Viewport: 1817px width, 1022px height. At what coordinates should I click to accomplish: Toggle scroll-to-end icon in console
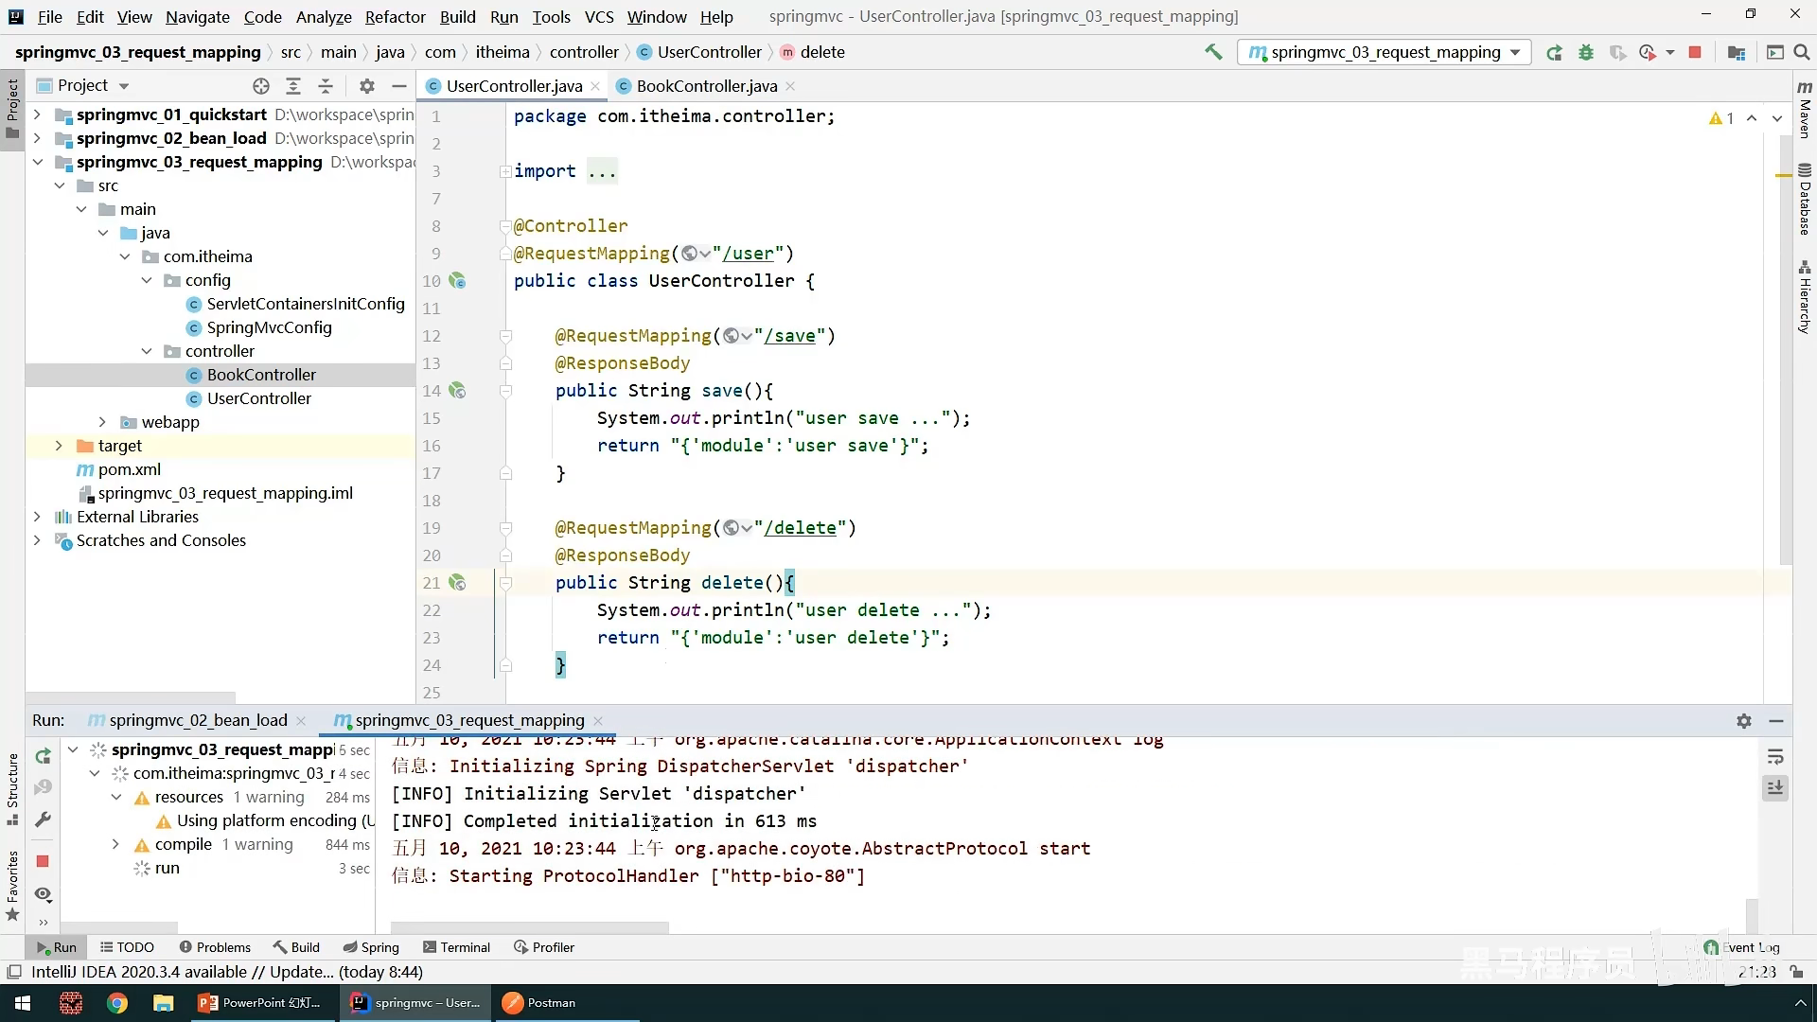pyautogui.click(x=1775, y=787)
